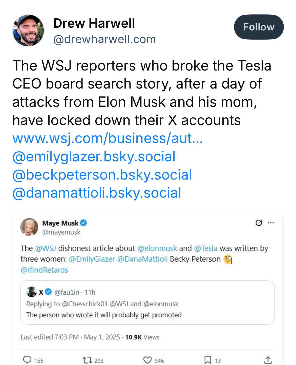
Task: Open the three-dot more options menu
Action: pyautogui.click(x=271, y=223)
